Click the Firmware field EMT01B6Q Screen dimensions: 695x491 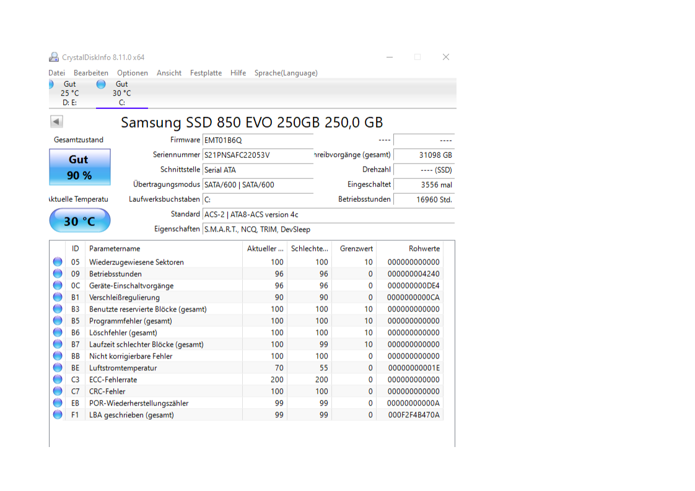point(258,140)
